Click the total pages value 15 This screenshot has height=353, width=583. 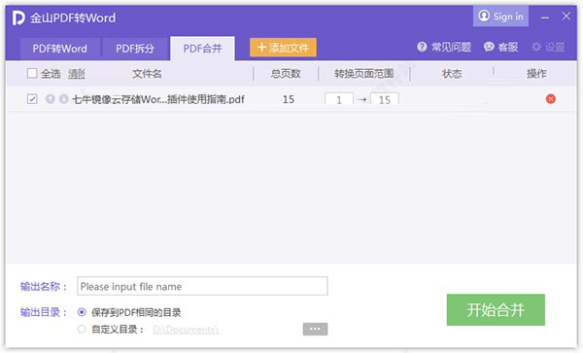pos(289,99)
